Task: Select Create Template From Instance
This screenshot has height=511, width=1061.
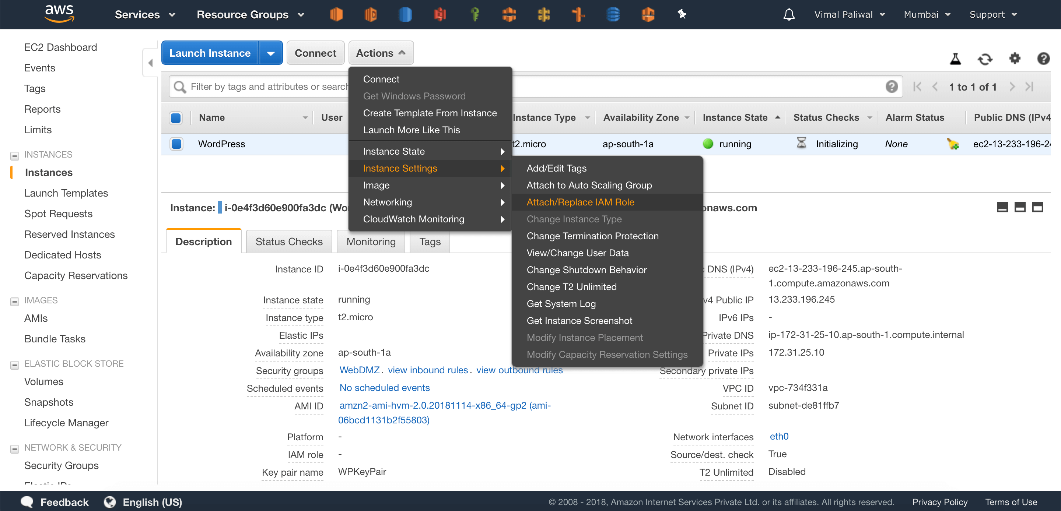Action: (430, 113)
